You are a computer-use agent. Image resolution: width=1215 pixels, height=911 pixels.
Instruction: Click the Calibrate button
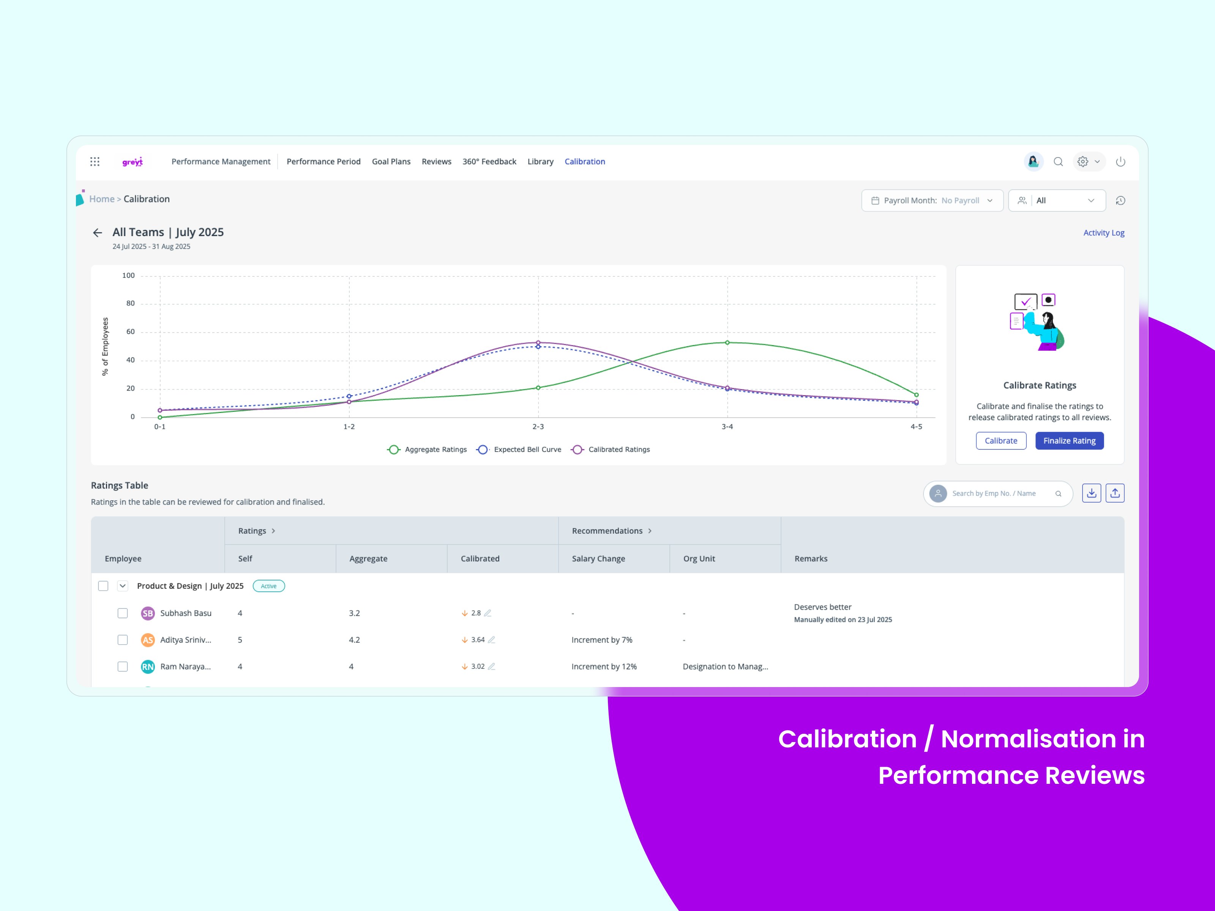point(1001,440)
